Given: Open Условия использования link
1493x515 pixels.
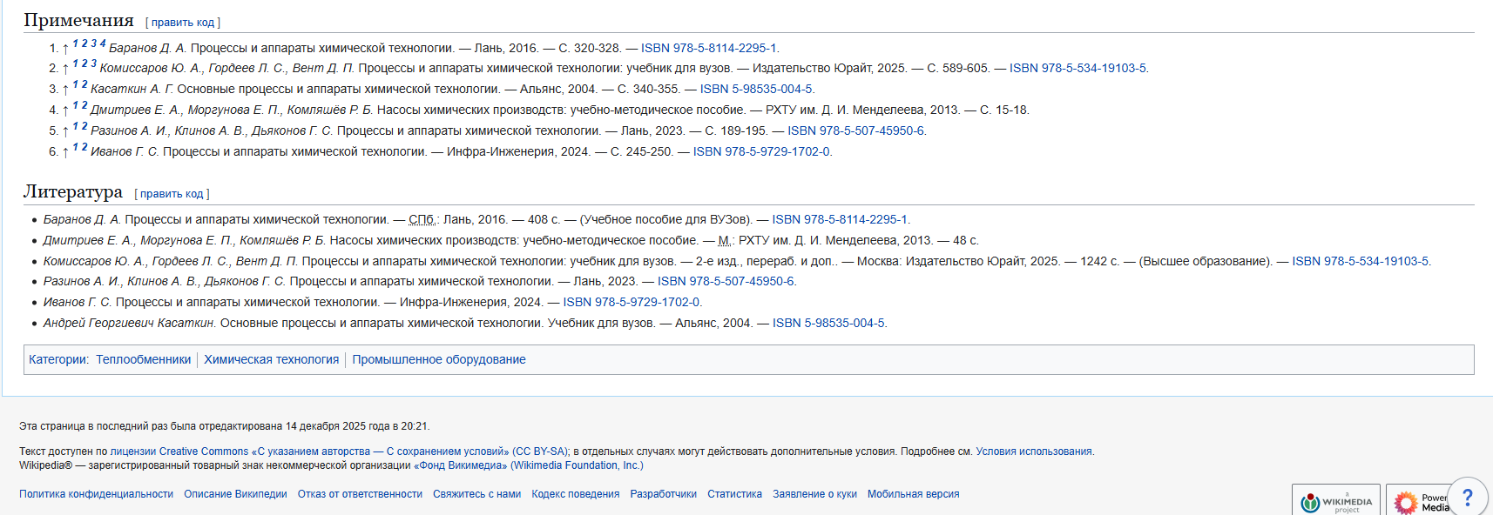Looking at the screenshot, I should pos(1034,451).
